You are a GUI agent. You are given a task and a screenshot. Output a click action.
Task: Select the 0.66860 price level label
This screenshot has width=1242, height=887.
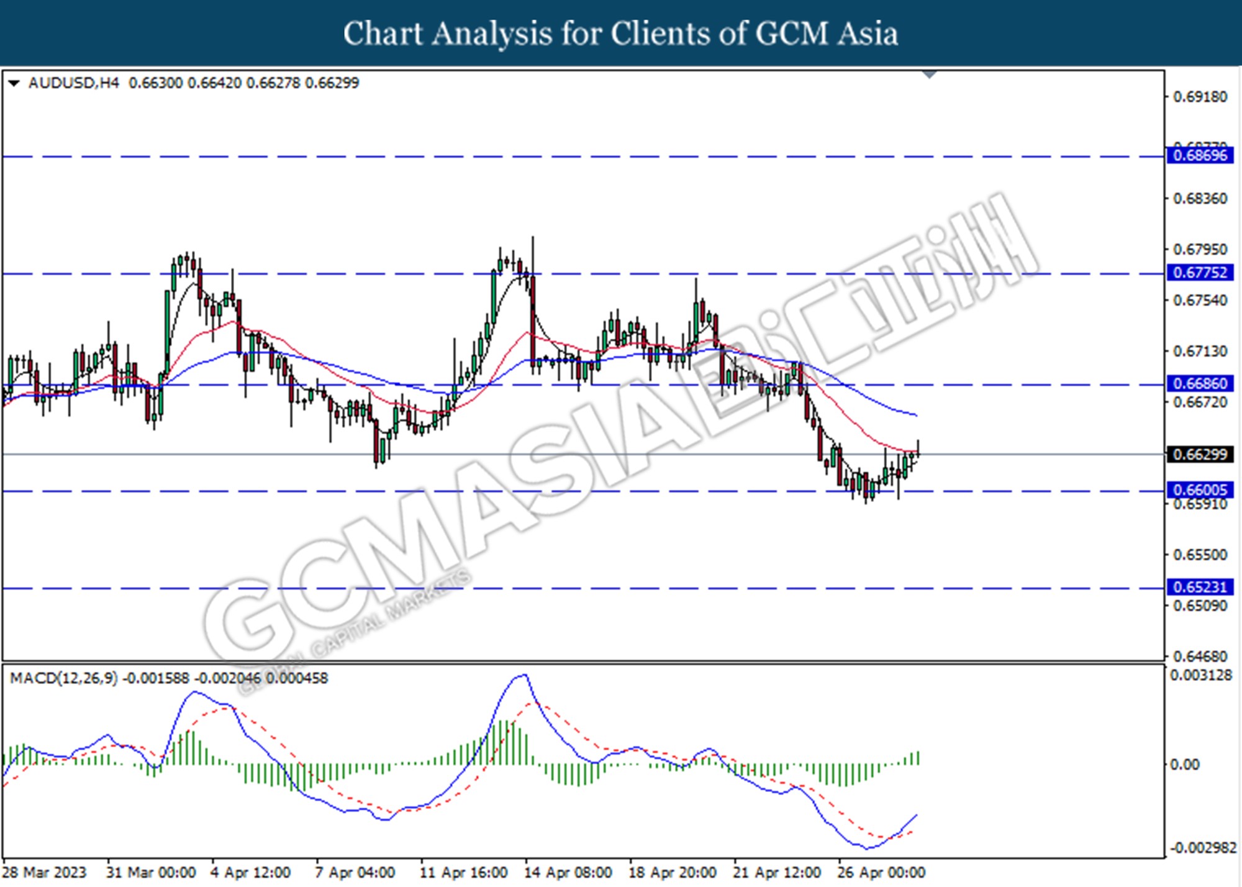[x=1200, y=383]
